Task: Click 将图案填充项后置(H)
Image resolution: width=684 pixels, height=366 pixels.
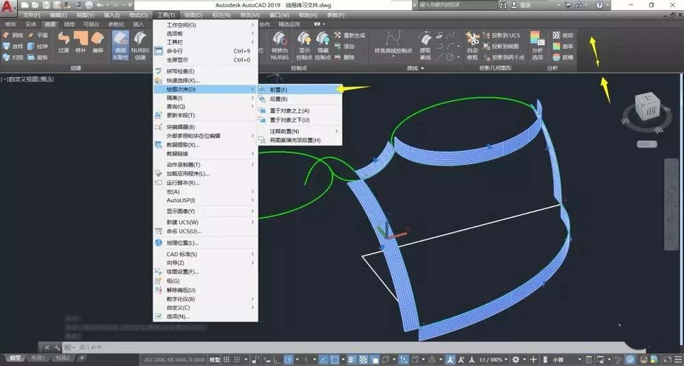Action: (x=300, y=140)
